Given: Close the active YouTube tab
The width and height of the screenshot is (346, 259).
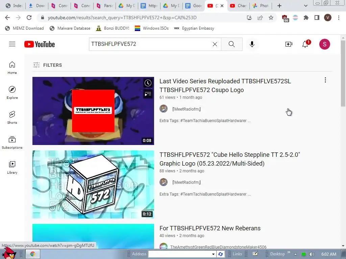Looking at the screenshot, I should point(222,6).
